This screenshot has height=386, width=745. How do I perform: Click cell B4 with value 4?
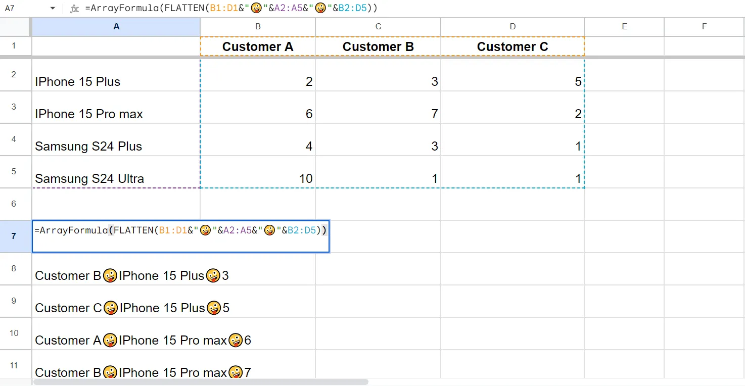[258, 140]
